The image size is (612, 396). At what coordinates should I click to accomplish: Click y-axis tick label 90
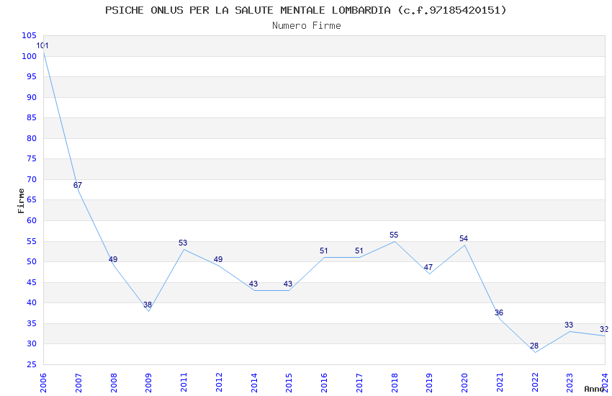pos(32,97)
